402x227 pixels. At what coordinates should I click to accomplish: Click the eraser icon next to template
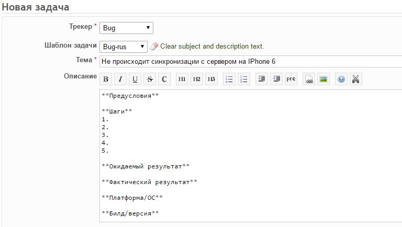(154, 47)
